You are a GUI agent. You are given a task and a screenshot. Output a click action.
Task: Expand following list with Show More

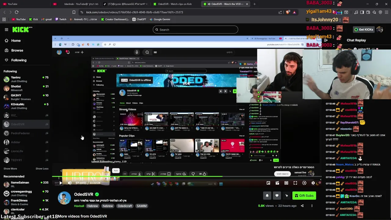click(x=10, y=169)
